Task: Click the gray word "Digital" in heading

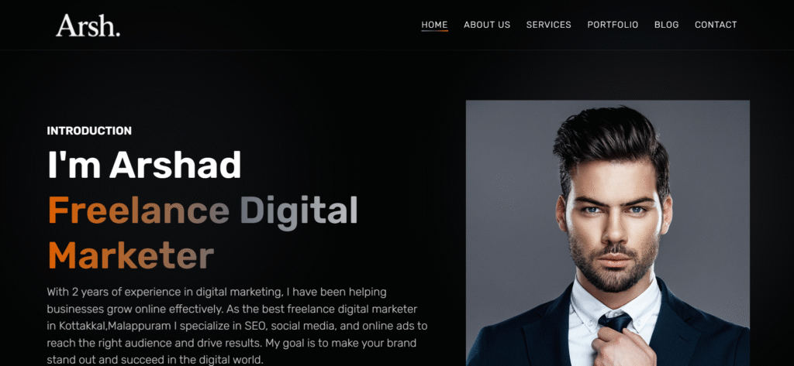Action: [299, 212]
